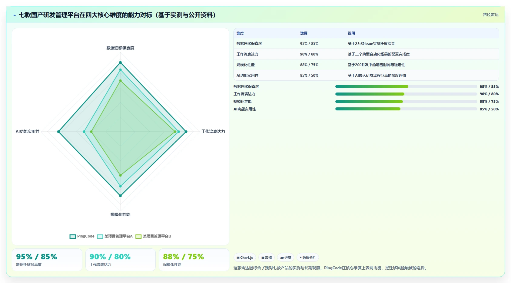Image resolution: width=511 pixels, height=283 pixels.
Task: Click the radar axis label 规模化性能
Action: (120, 214)
